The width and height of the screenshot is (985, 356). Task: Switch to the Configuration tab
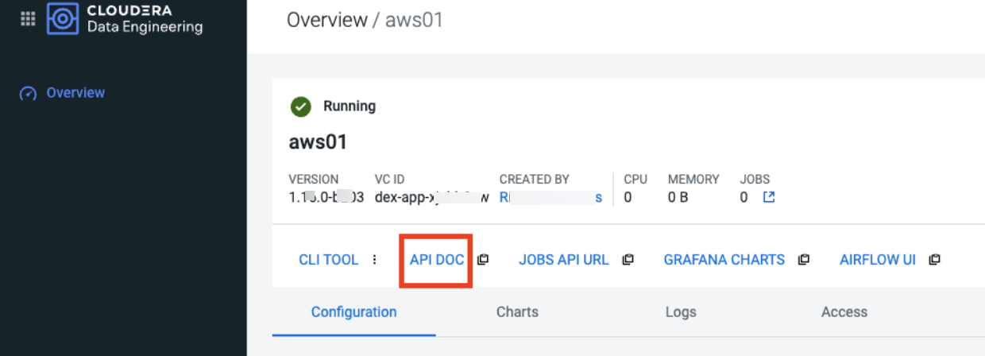[353, 312]
